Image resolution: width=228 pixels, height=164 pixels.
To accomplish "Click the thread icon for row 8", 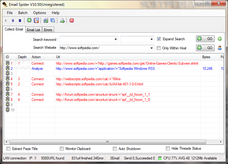I will click(8, 99).
